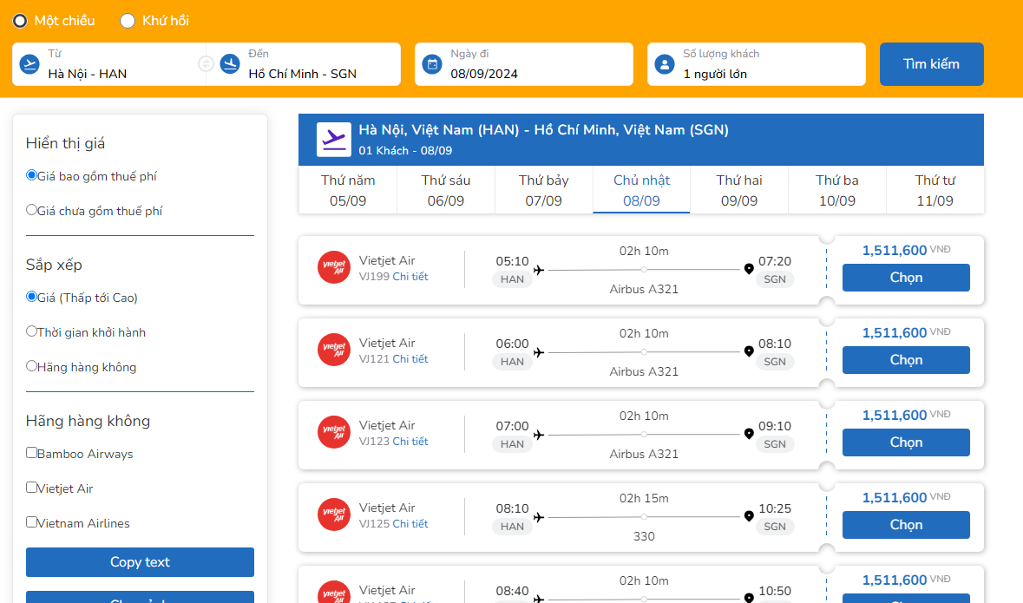Click airplane icon next to 07:00 departure
The width and height of the screenshot is (1023, 603).
click(539, 435)
